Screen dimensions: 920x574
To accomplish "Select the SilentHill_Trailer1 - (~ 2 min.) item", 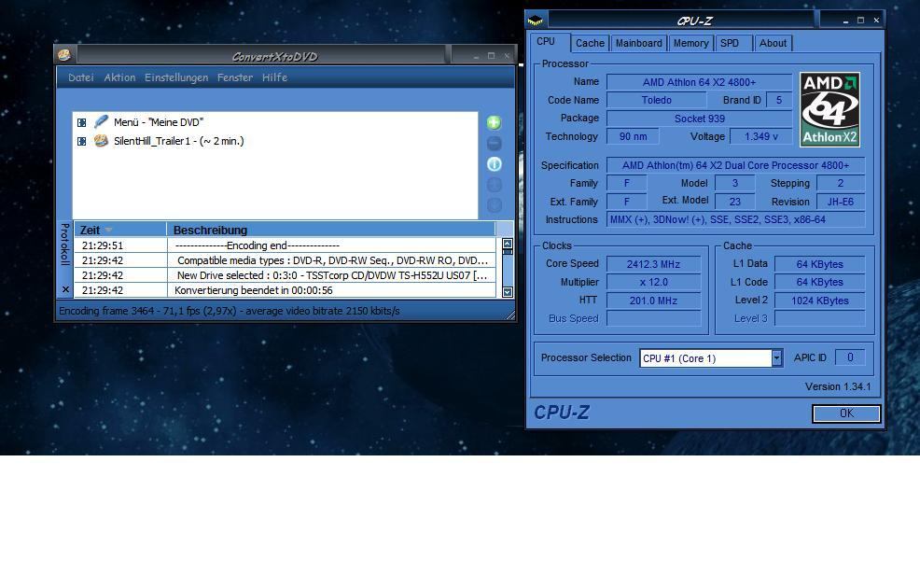I will [179, 141].
